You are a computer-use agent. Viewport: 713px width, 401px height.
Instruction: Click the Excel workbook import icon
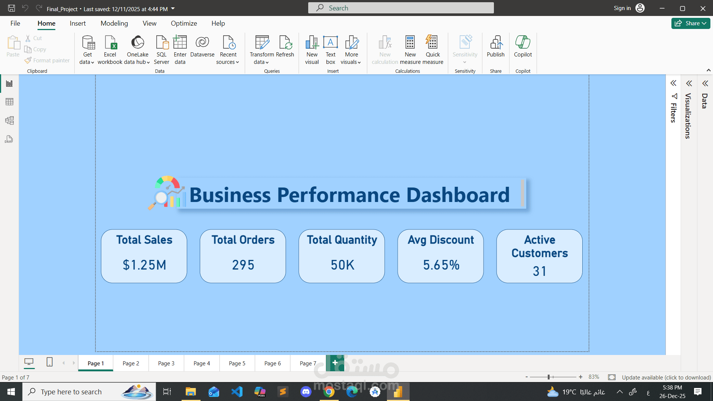(110, 43)
